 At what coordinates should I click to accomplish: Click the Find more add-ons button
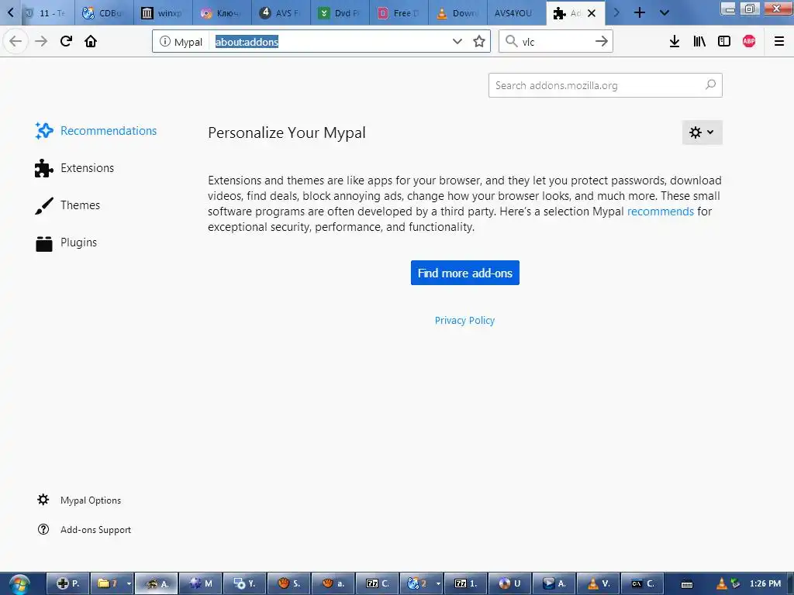[465, 273]
